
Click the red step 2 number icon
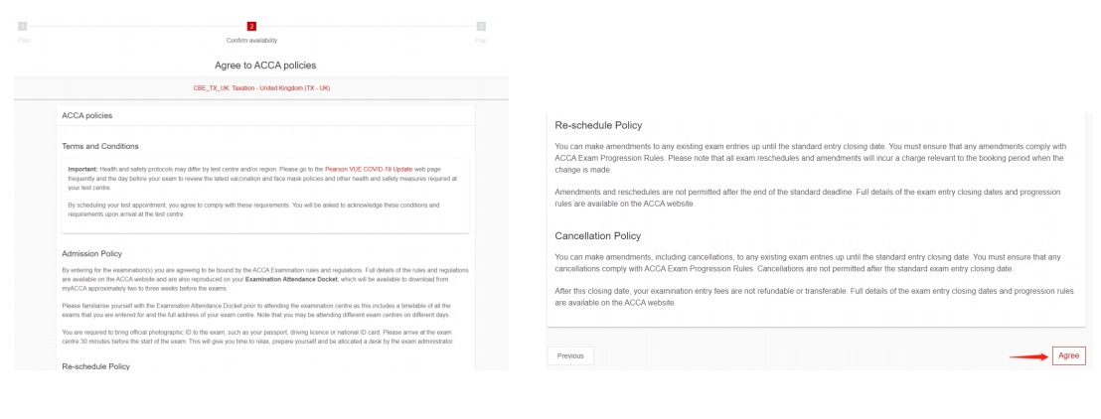coord(251,26)
